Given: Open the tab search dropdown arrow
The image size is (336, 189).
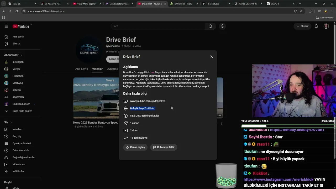Looking at the screenshot, I should (x=3, y=4).
